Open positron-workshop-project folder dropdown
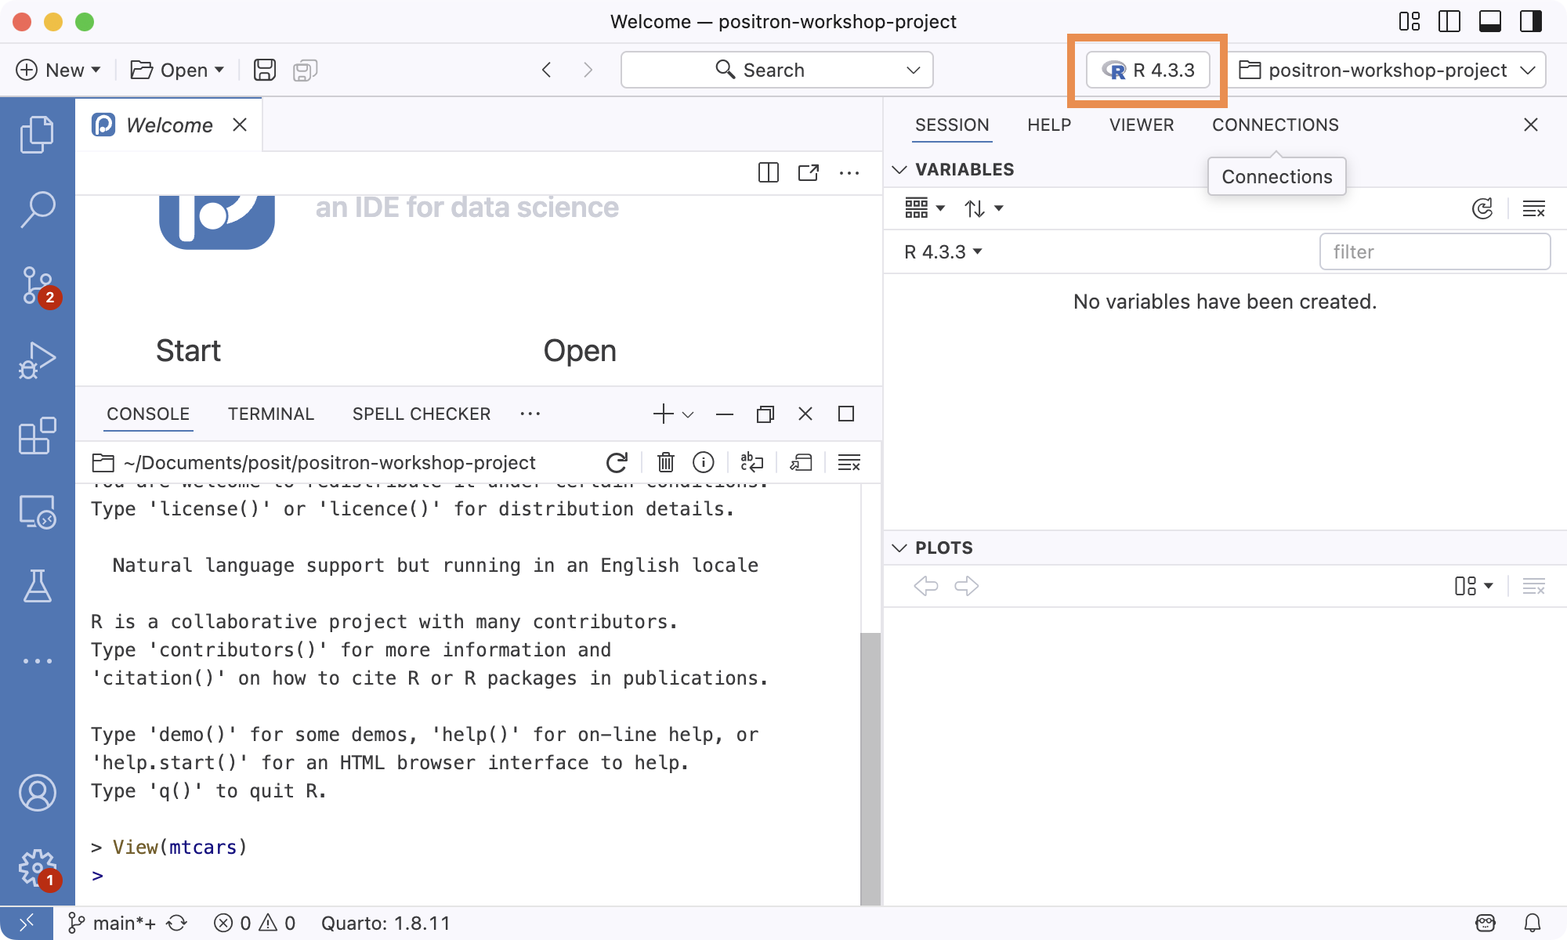Viewport: 1567px width, 940px height. [1386, 70]
